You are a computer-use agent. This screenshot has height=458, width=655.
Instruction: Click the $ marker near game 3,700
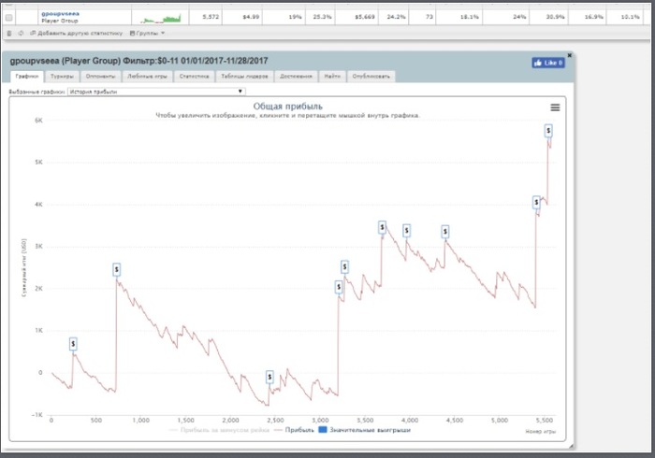(382, 227)
